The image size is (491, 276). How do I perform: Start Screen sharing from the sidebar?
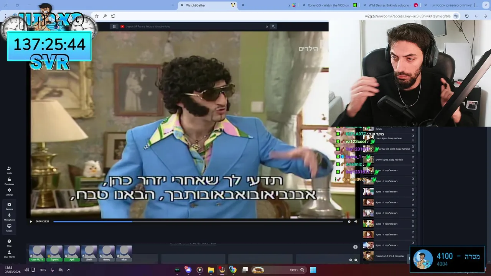click(x=9, y=228)
